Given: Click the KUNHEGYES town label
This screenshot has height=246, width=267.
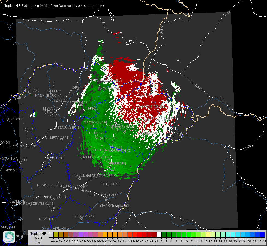Looking at the screenshot, I should pyautogui.click(x=47, y=185).
